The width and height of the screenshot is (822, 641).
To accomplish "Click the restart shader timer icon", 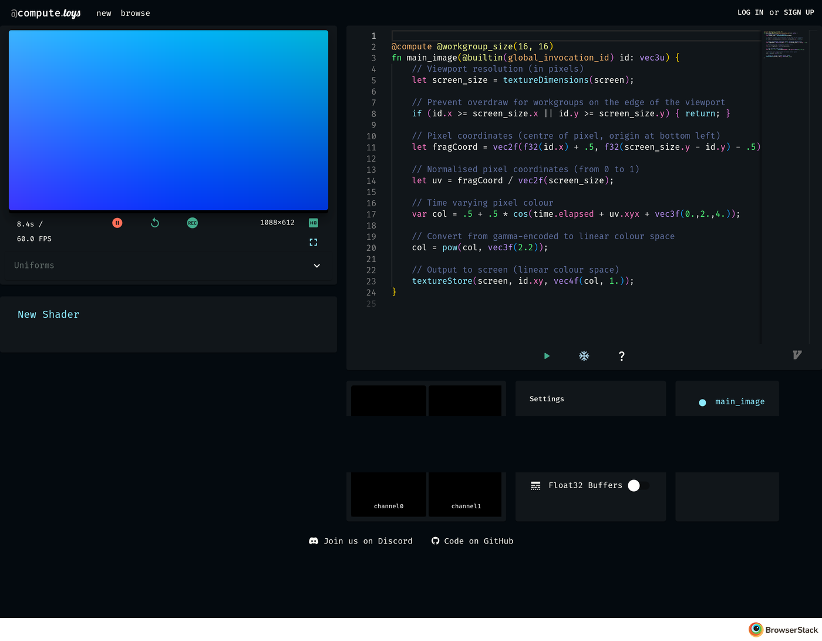I will [x=155, y=223].
